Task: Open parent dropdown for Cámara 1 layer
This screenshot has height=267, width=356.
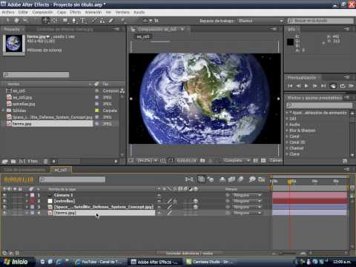Action: pyautogui.click(x=247, y=195)
